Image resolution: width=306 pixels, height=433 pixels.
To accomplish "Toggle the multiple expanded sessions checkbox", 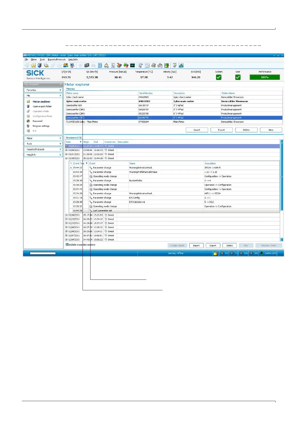I will click(67, 245).
